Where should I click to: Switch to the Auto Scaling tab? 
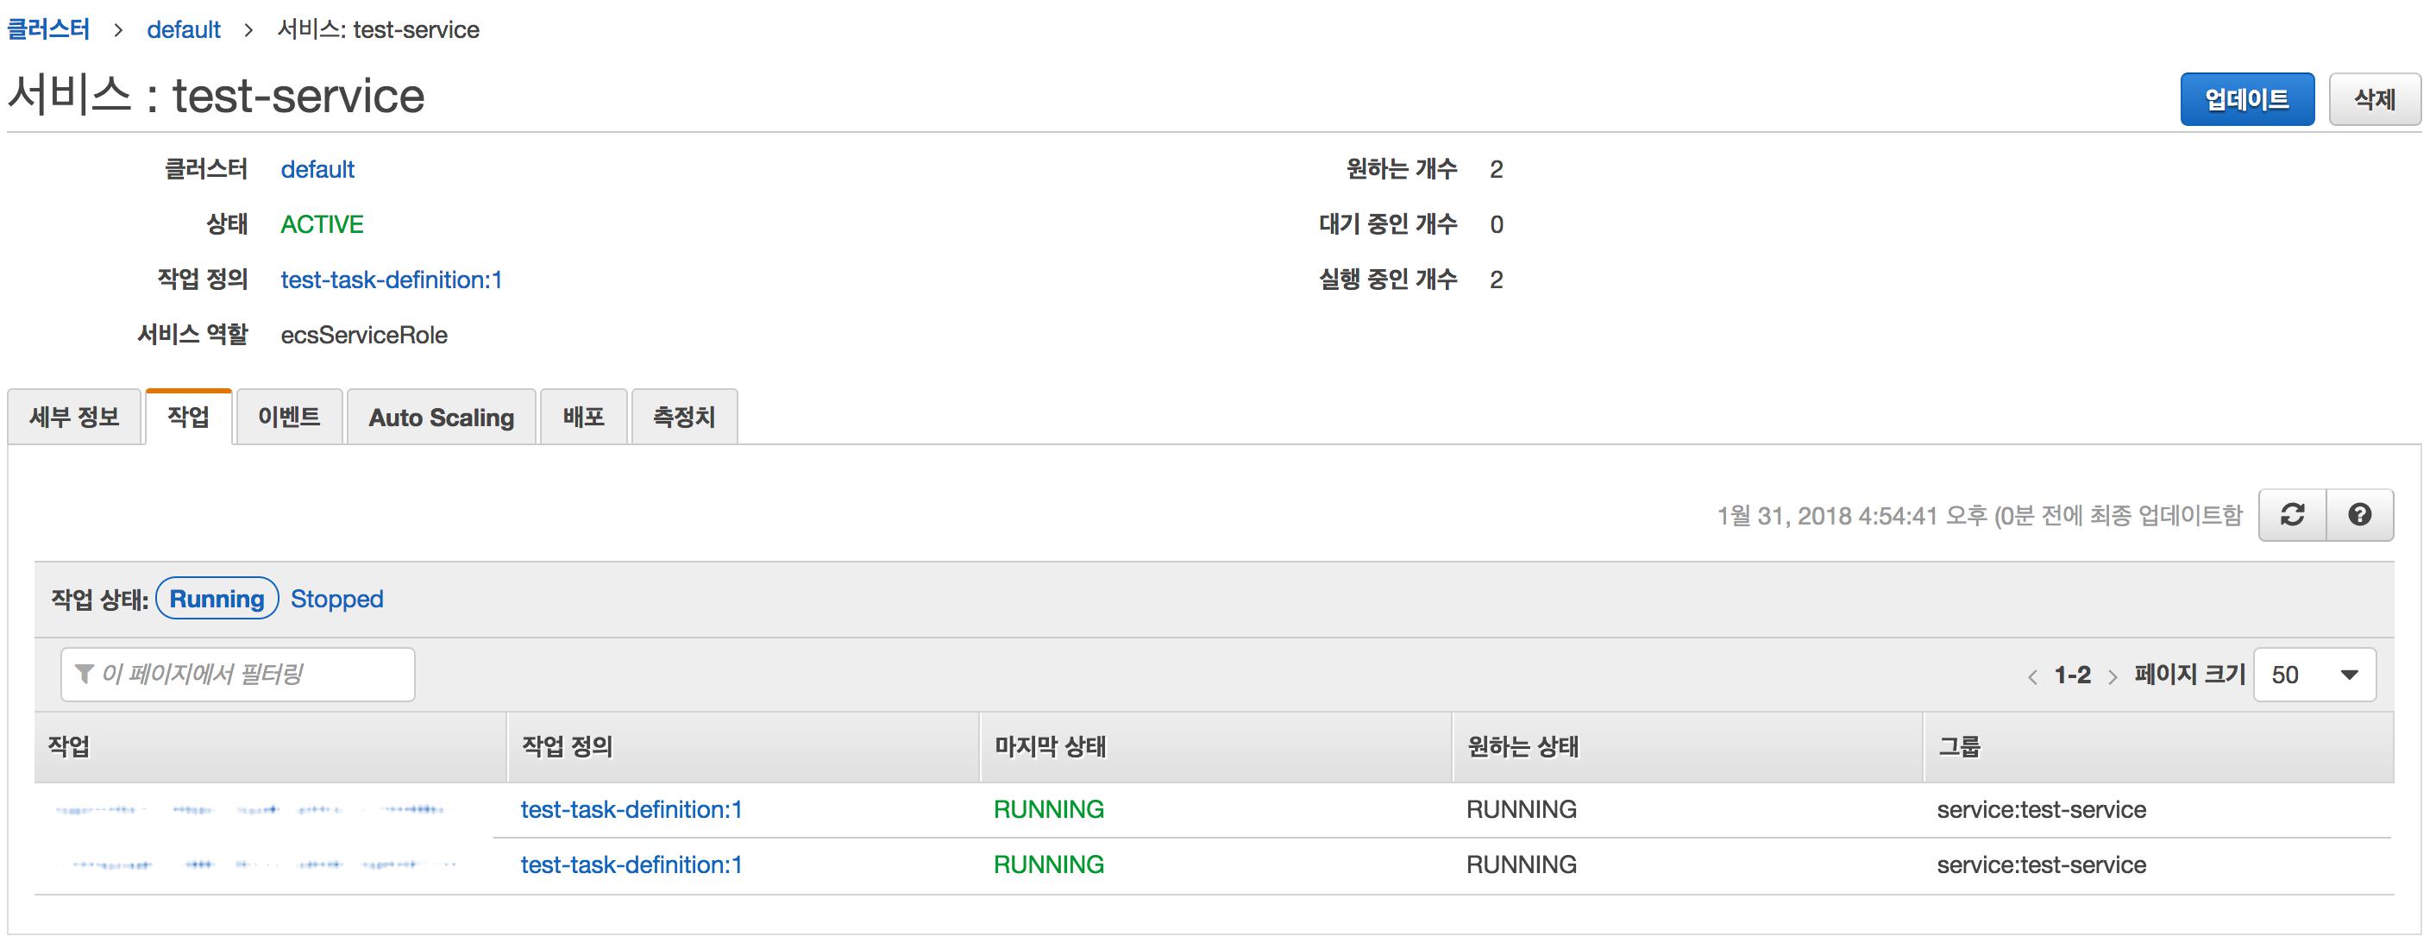[442, 418]
